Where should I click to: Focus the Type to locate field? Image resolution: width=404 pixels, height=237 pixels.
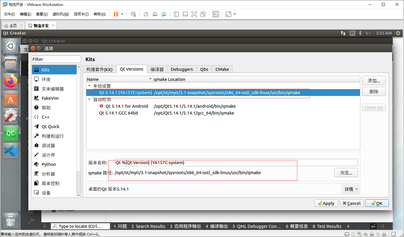80,226
